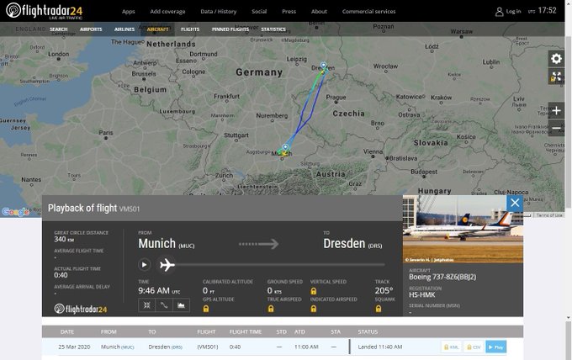Click the center-on-aircraft map icon
Screen dimensions: 572x360
(x=146, y=305)
